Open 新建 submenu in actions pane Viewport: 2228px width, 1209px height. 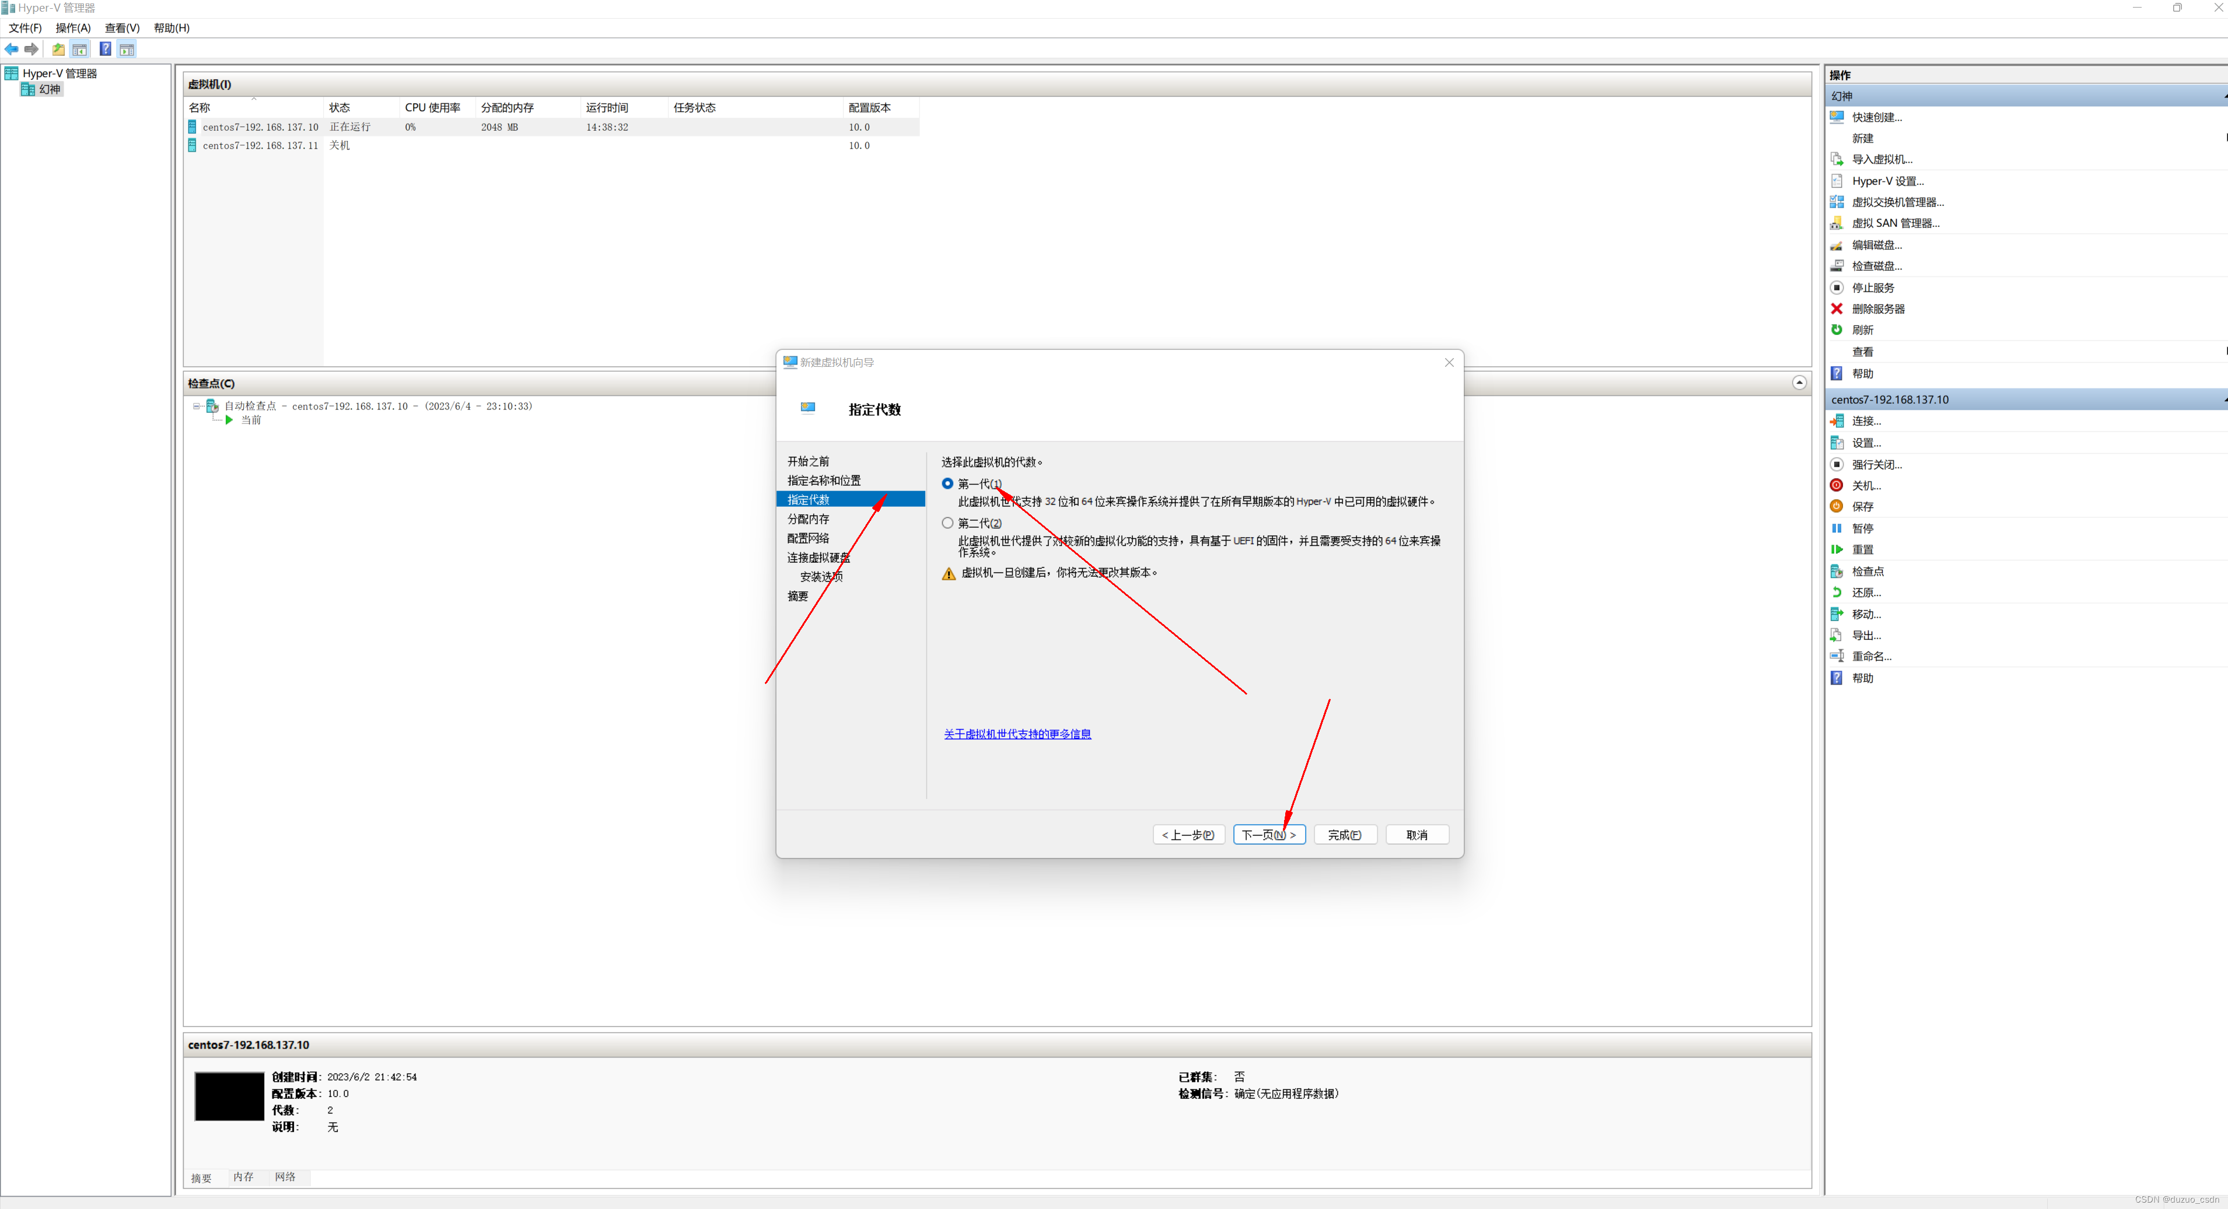(x=1862, y=138)
